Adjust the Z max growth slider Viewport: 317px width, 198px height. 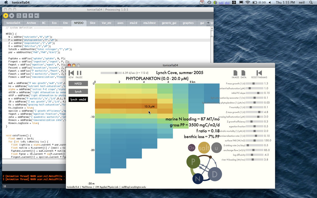pos(255,112)
